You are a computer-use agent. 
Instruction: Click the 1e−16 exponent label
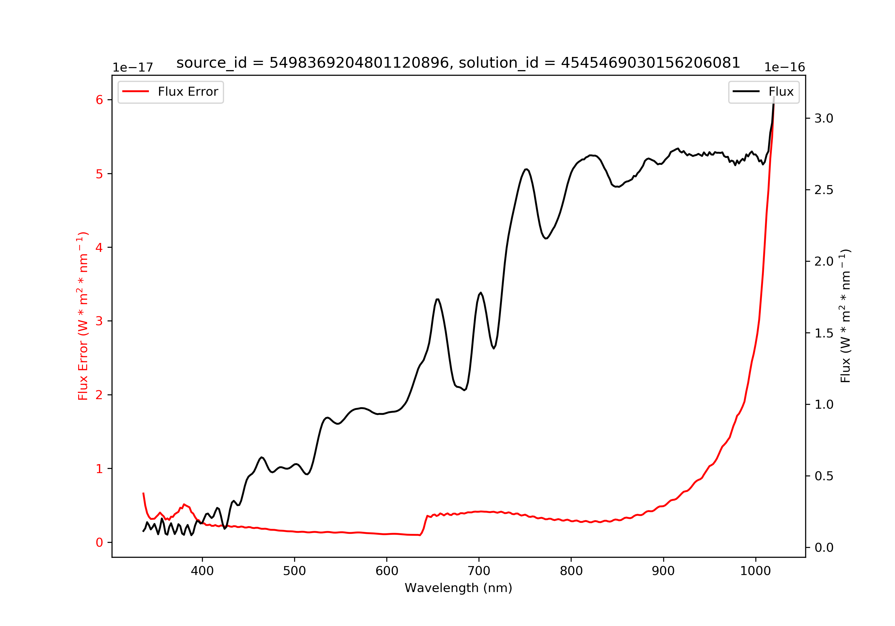tap(784, 67)
